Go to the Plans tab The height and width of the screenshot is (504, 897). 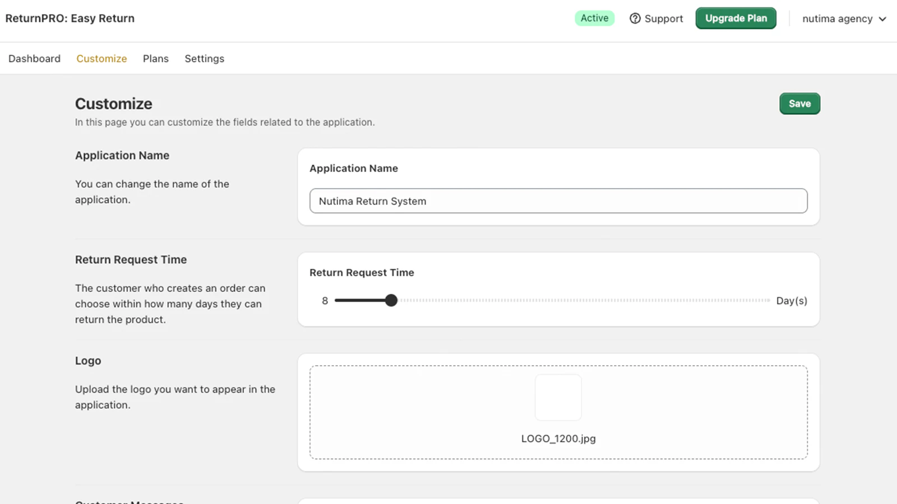click(155, 58)
